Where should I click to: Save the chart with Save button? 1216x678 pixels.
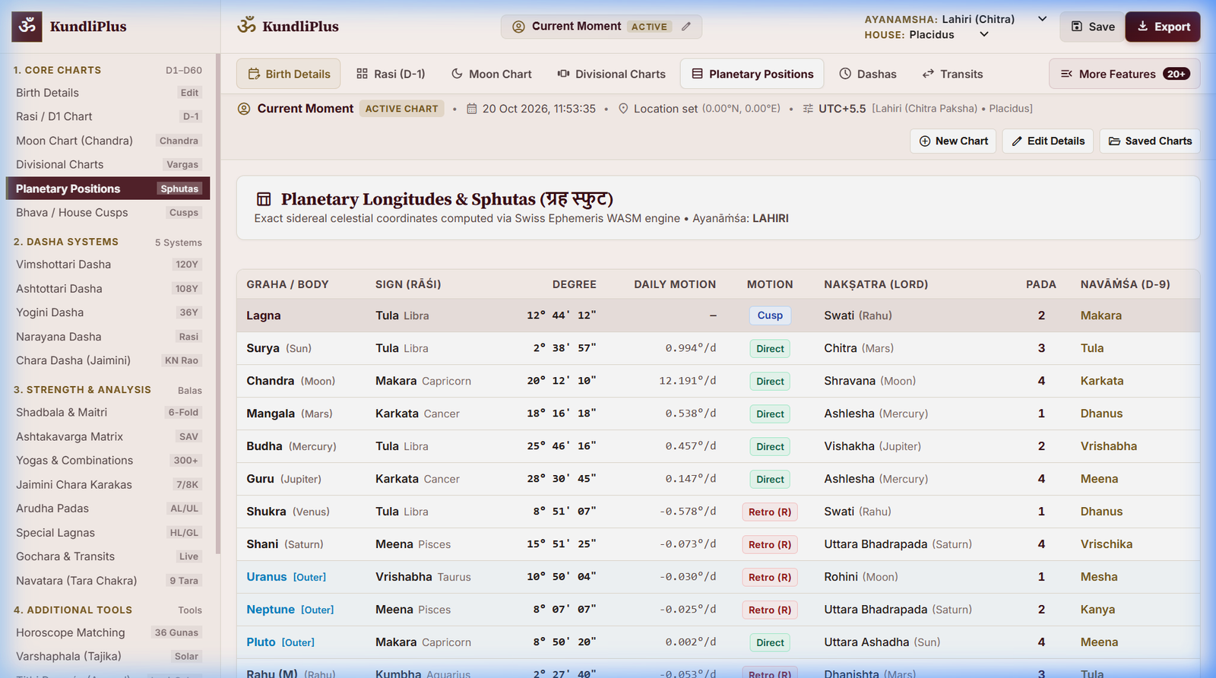[x=1092, y=27]
